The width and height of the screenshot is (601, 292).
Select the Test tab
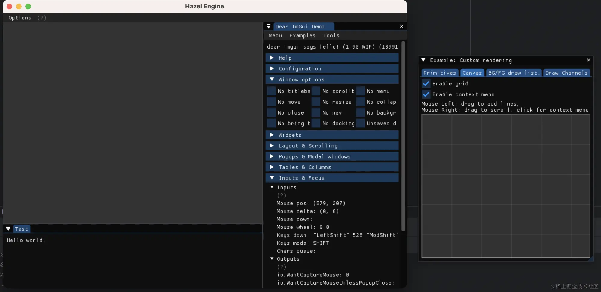21,229
